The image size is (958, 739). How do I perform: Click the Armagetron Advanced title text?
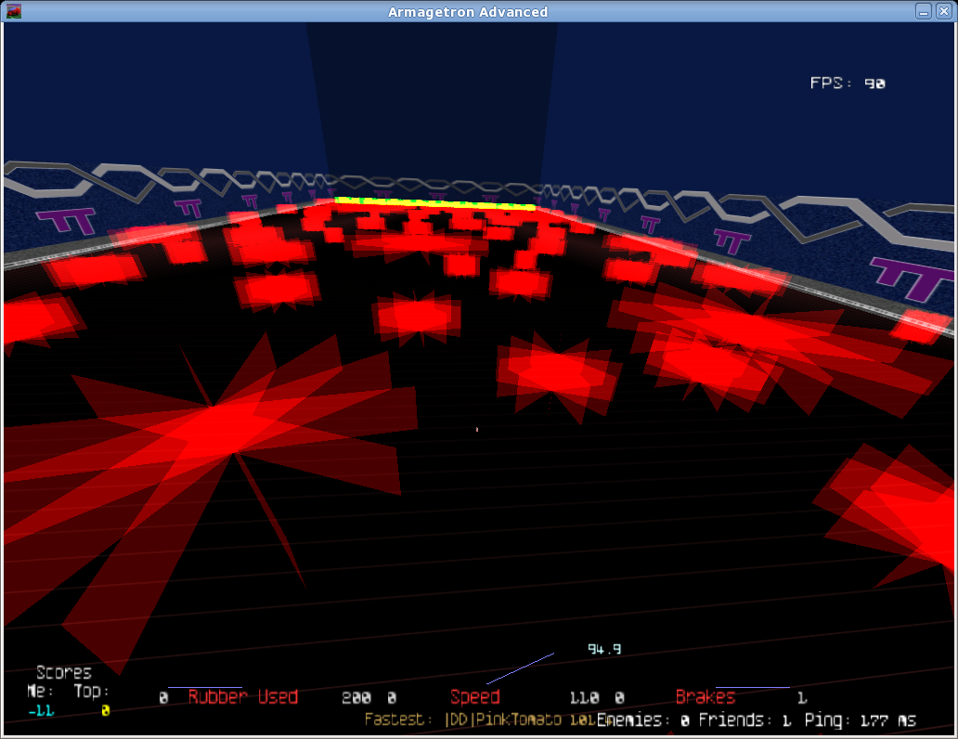click(467, 12)
